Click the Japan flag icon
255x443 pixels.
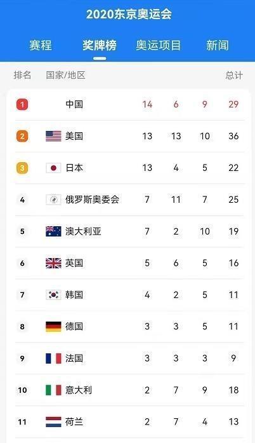[x=53, y=168]
